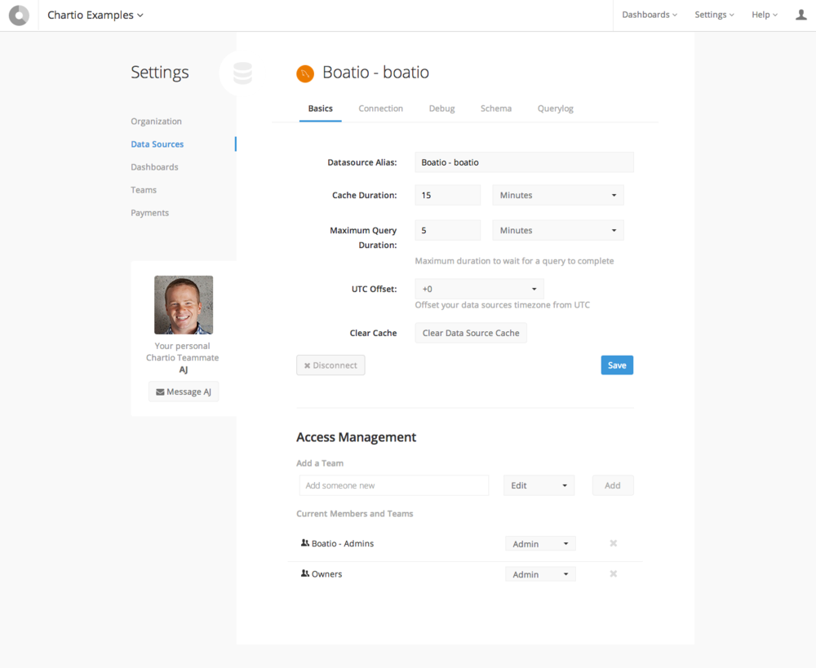Click the Add team button
This screenshot has height=668, width=816.
coord(613,485)
